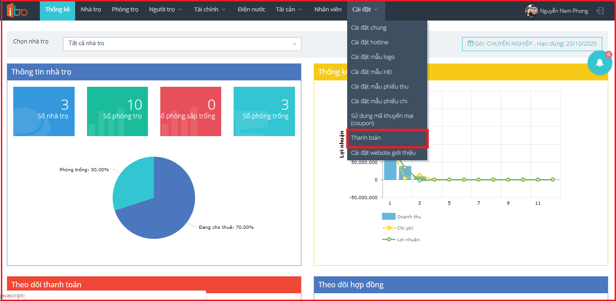Open the notification bell
Screen dimensions: 616x301
[x=600, y=63]
